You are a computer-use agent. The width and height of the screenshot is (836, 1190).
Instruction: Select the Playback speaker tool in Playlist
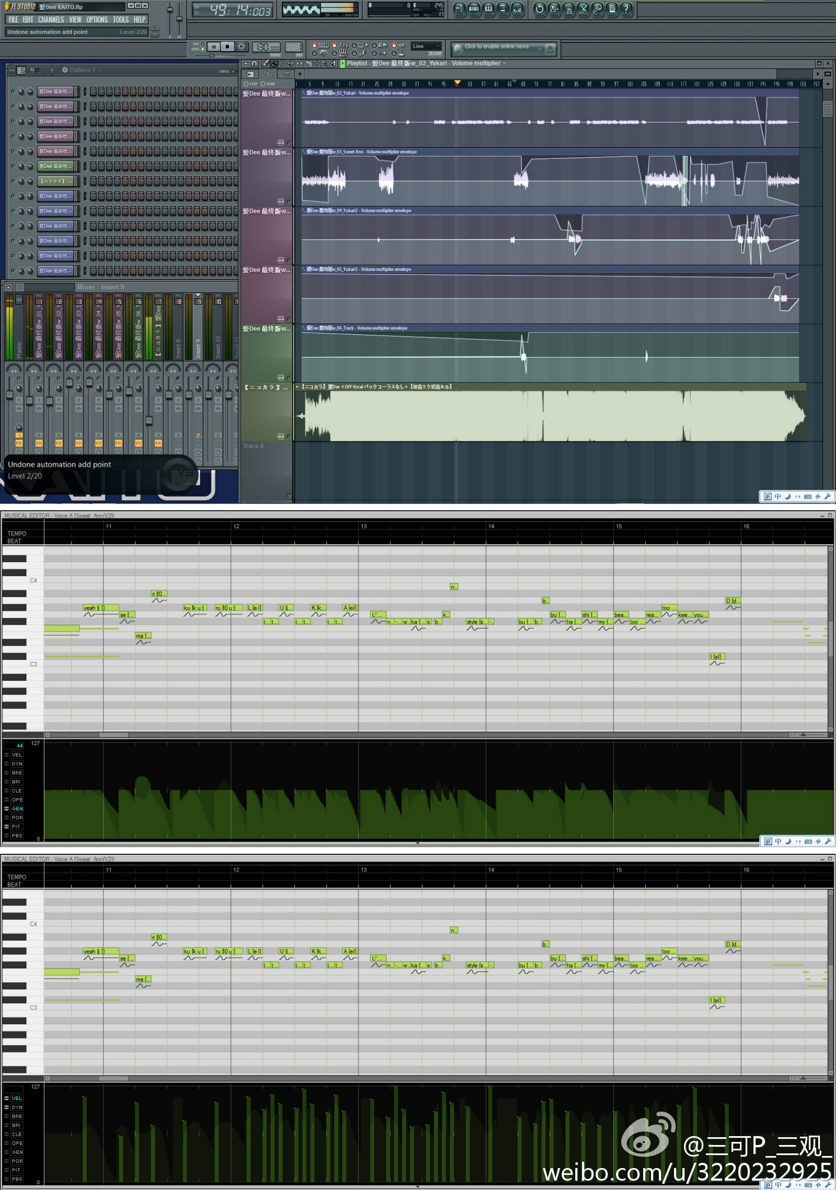click(x=333, y=63)
